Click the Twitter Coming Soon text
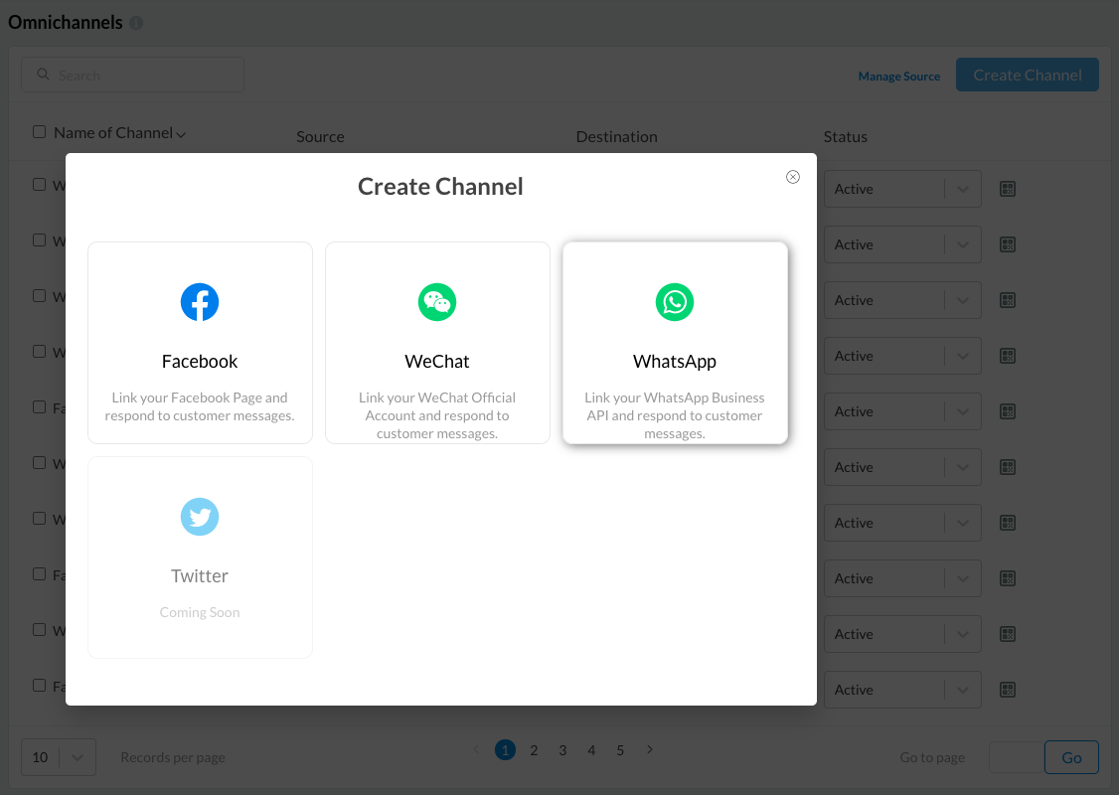The height and width of the screenshot is (795, 1119). pyautogui.click(x=200, y=612)
